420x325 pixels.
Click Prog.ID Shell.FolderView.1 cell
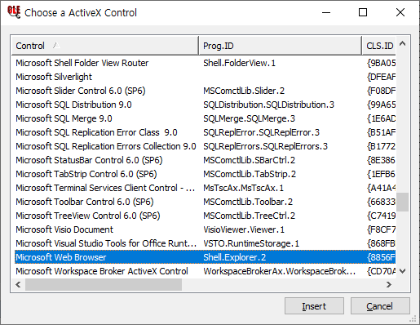click(x=240, y=63)
